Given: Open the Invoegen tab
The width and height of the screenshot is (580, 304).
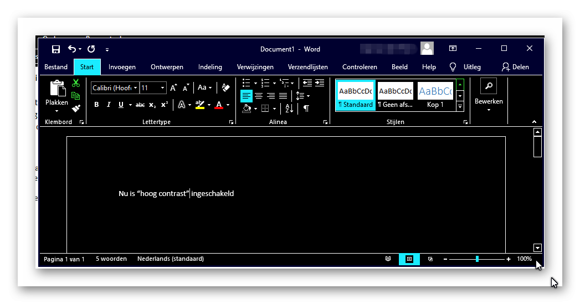Looking at the screenshot, I should click(122, 67).
